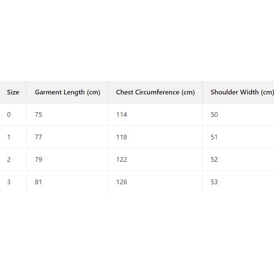Image resolution: width=274 pixels, height=274 pixels.
Task: Select the size 3 cell
Action: (9, 182)
